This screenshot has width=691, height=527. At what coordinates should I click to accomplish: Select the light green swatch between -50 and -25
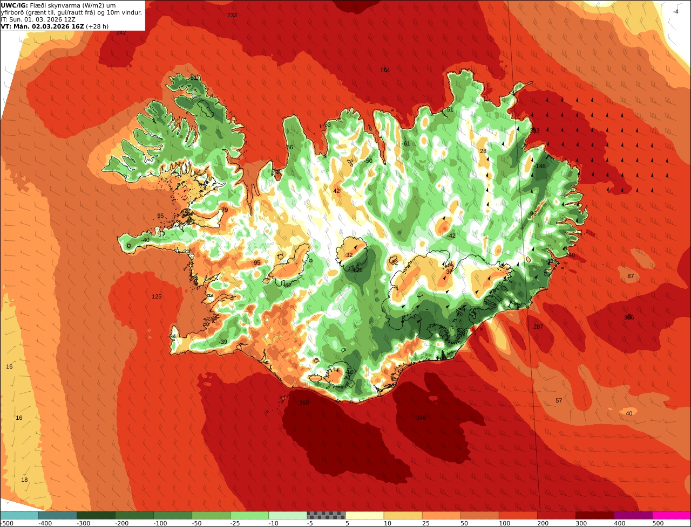(x=211, y=515)
